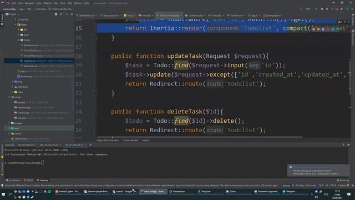
Task: Open Windows taskbar search
Action: point(10,194)
